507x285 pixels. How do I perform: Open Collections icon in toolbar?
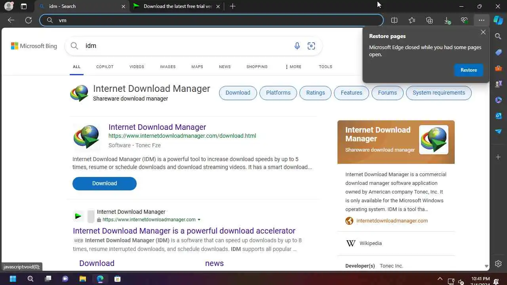(429, 20)
